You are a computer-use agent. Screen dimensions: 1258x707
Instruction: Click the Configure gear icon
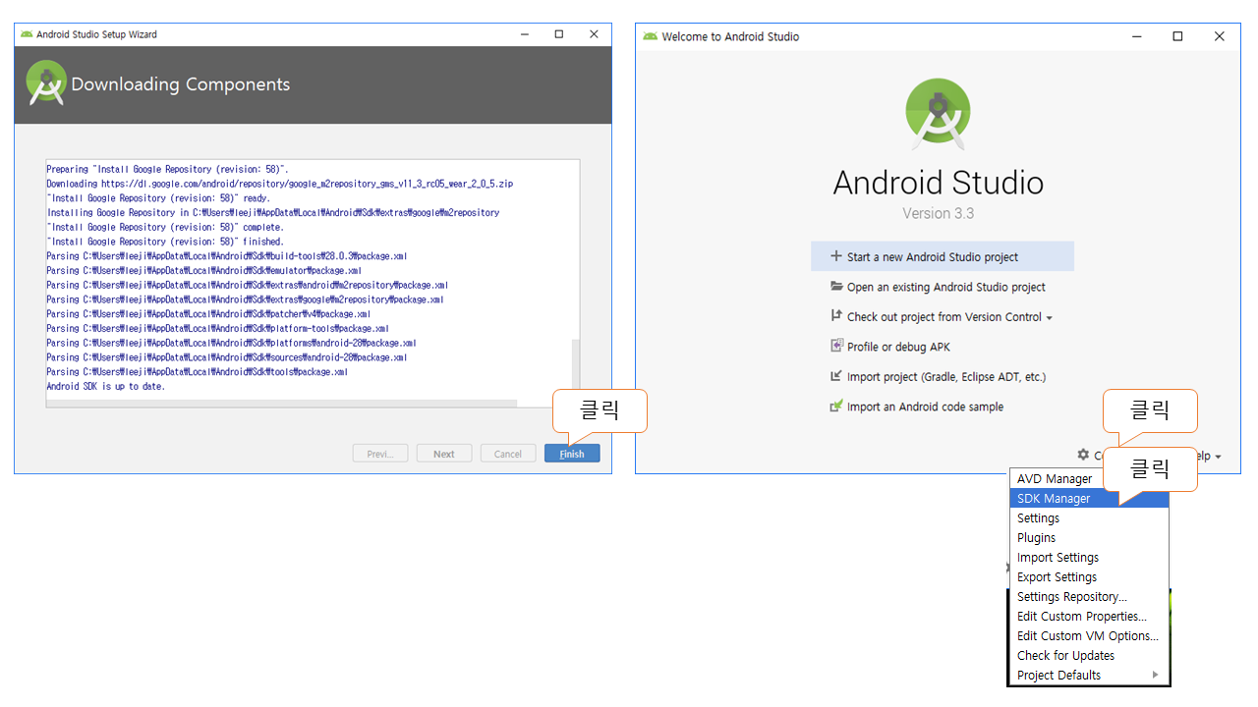pos(1083,455)
